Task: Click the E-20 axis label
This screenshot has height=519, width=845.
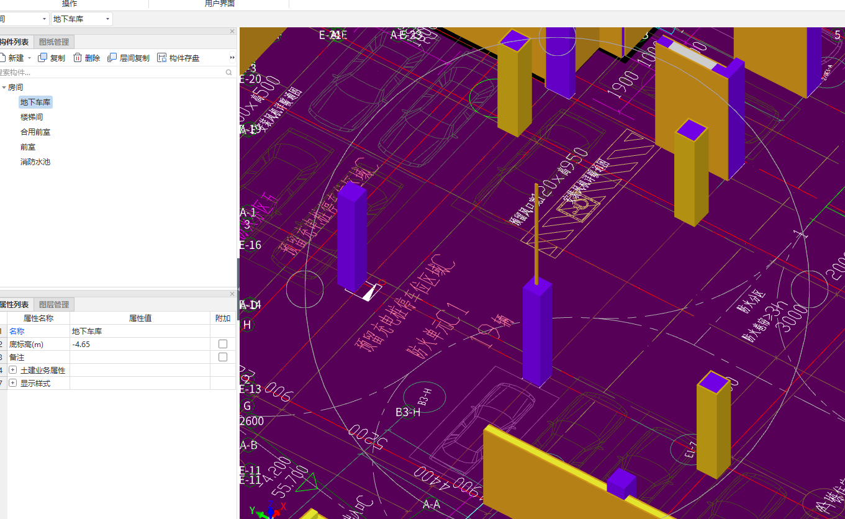Action: 251,79
